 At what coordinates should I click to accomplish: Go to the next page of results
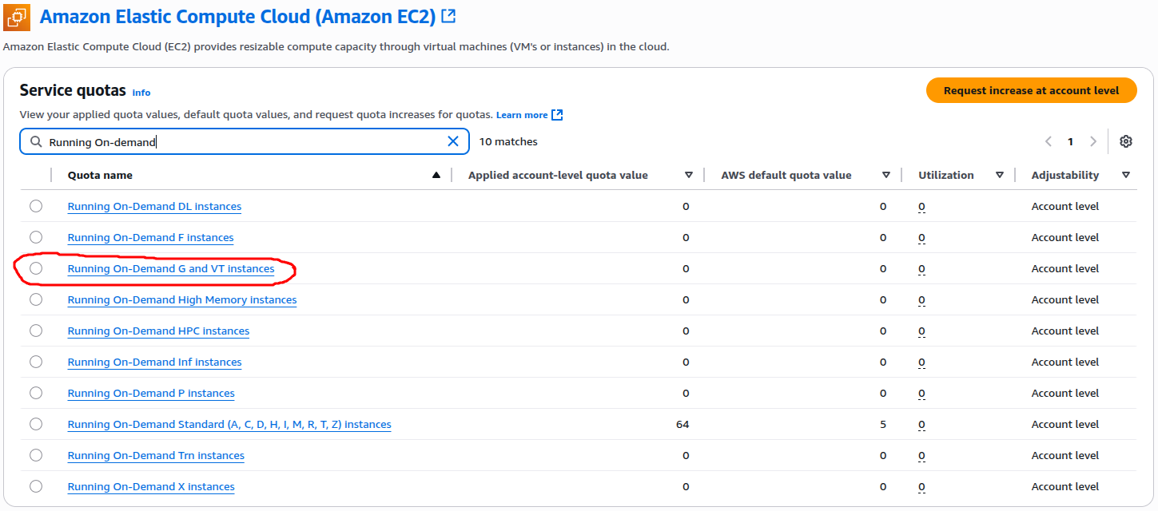1093,141
